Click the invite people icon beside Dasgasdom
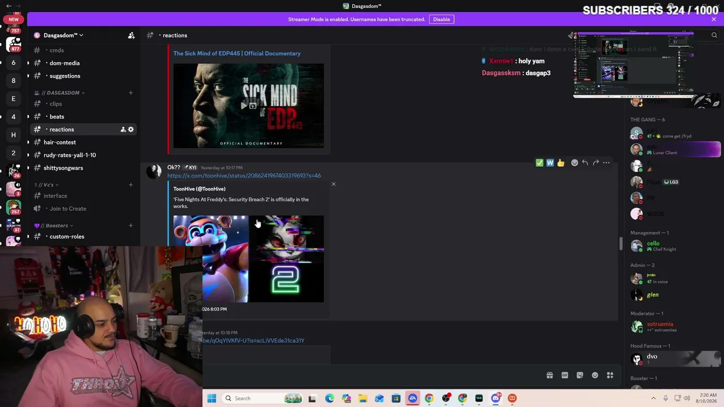Viewport: 724px width, 407px height. pyautogui.click(x=131, y=35)
